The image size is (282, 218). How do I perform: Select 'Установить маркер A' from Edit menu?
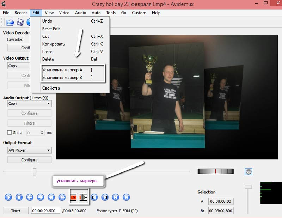pyautogui.click(x=62, y=70)
